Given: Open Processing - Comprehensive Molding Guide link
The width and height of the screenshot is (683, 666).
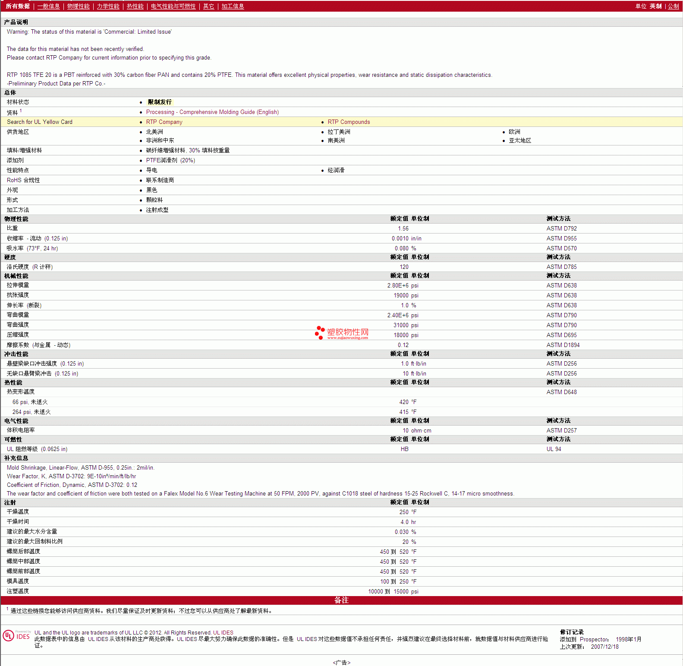Looking at the screenshot, I should click(212, 112).
